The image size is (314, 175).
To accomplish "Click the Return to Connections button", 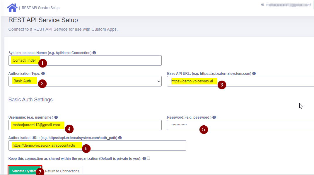I will click(x=62, y=171).
